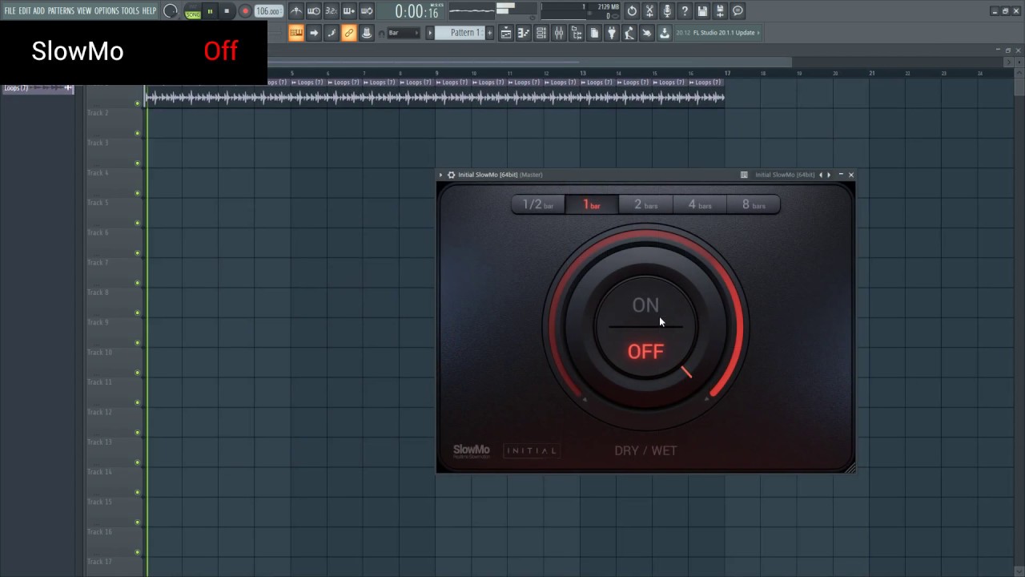Click the stamp tool icon in toolbar
This screenshot has width=1025, height=577.
[367, 33]
